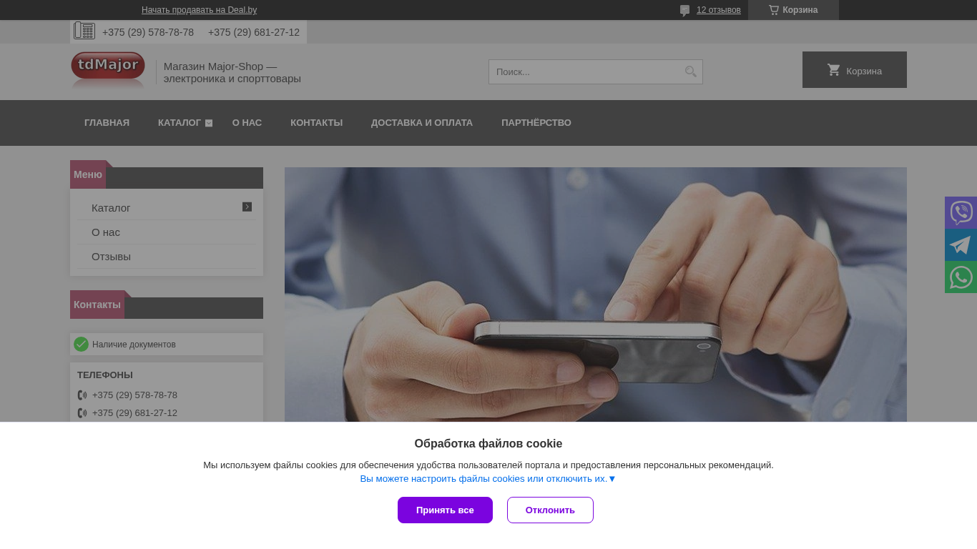Open the large Корзина cart button
Screen dimensions: 977x549
pos(855,70)
